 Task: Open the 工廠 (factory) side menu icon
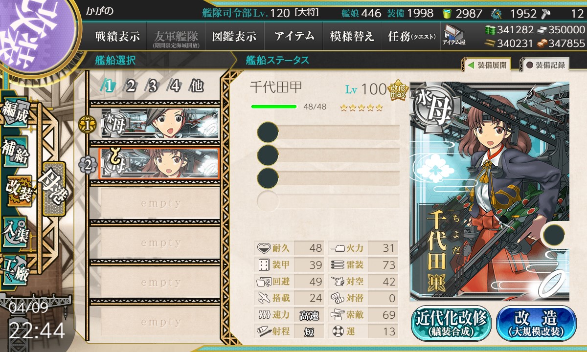point(16,269)
